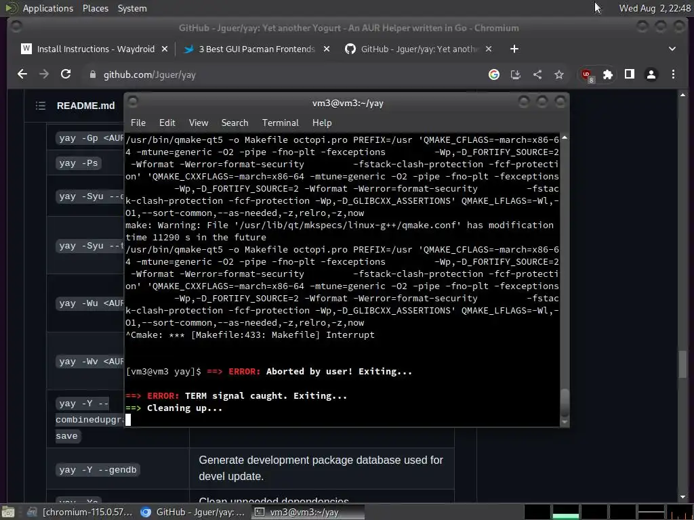Open the Google icon in address bar
This screenshot has width=694, height=520.
494,74
